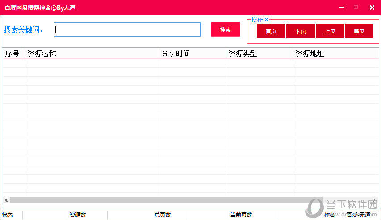Click the 搜索关键词 label
This screenshot has height=220, width=381.
23,29
